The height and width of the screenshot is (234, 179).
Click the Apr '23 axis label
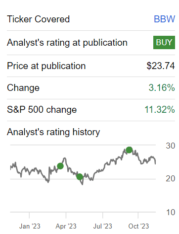tap(66, 226)
